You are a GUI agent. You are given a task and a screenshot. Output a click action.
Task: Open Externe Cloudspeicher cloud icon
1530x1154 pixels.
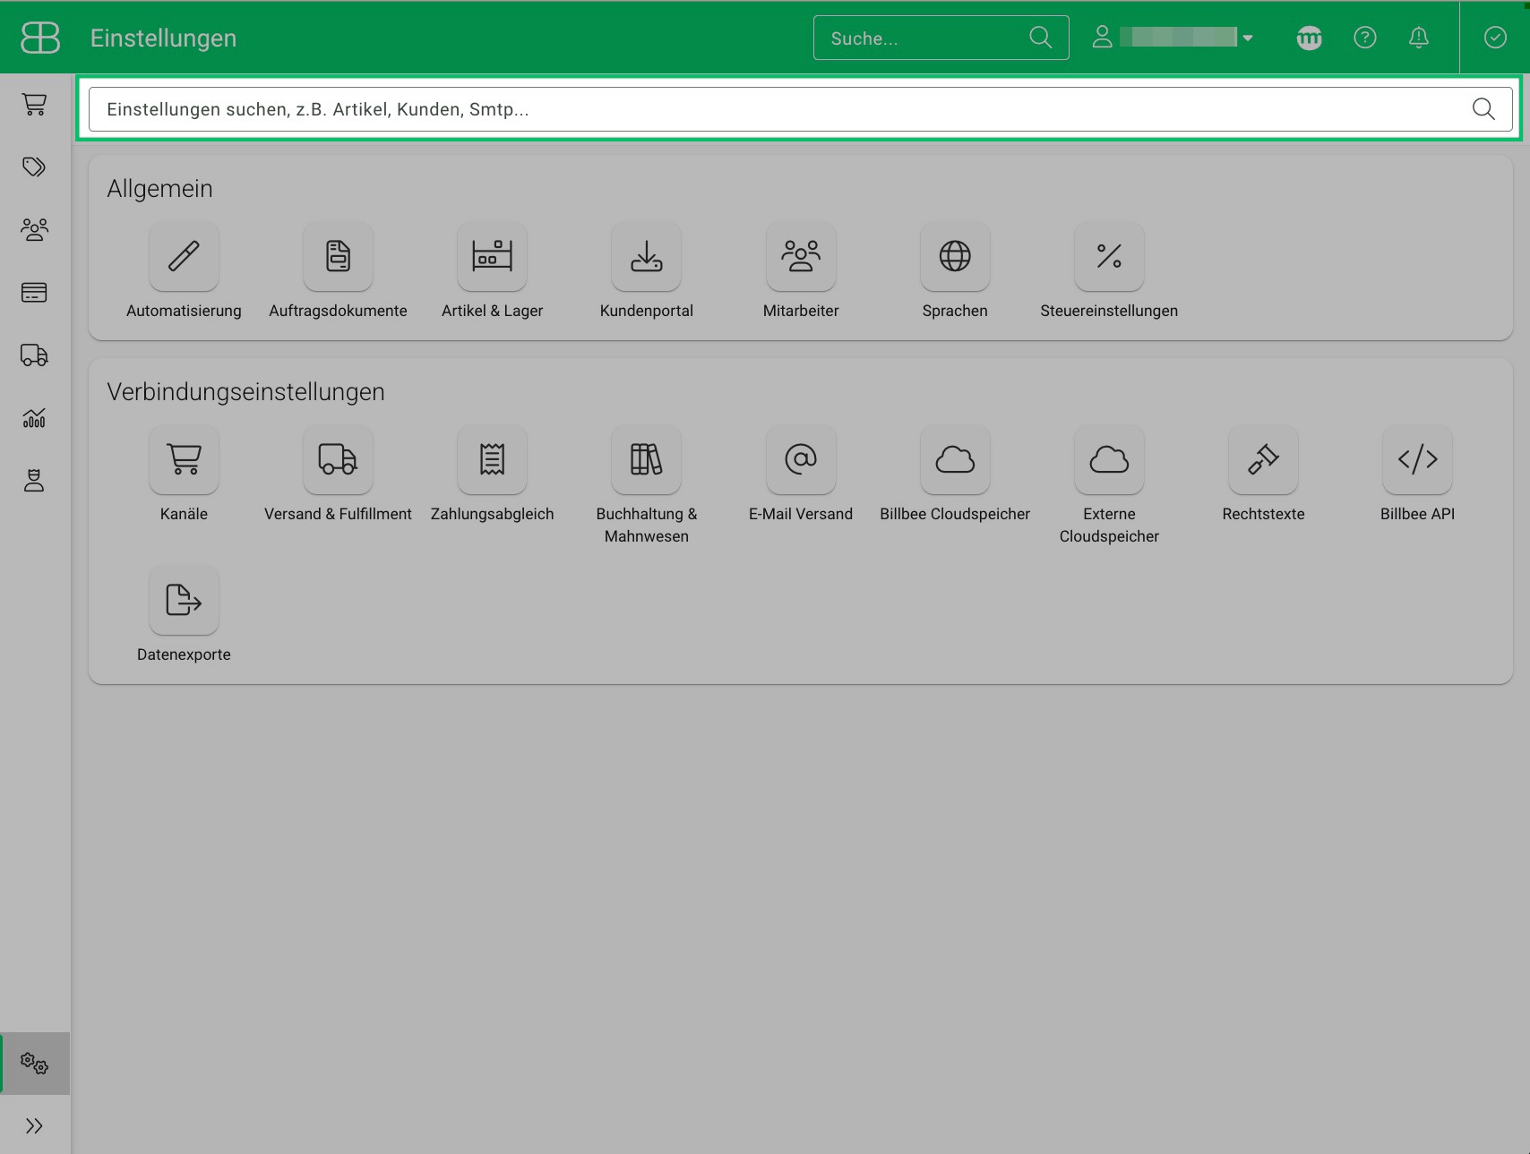[x=1109, y=459]
